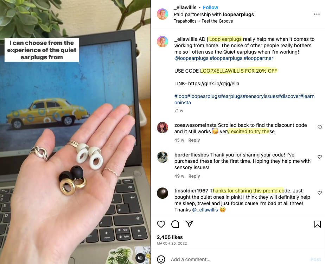Open the @loopearplugs mention in caption
The image size is (325, 264).
pos(191,58)
